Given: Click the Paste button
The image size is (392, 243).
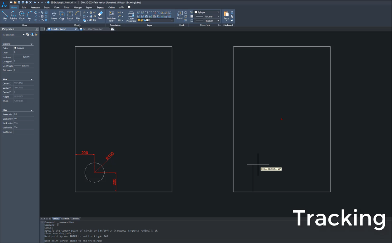Looking at the screenshot, I should point(226,15).
